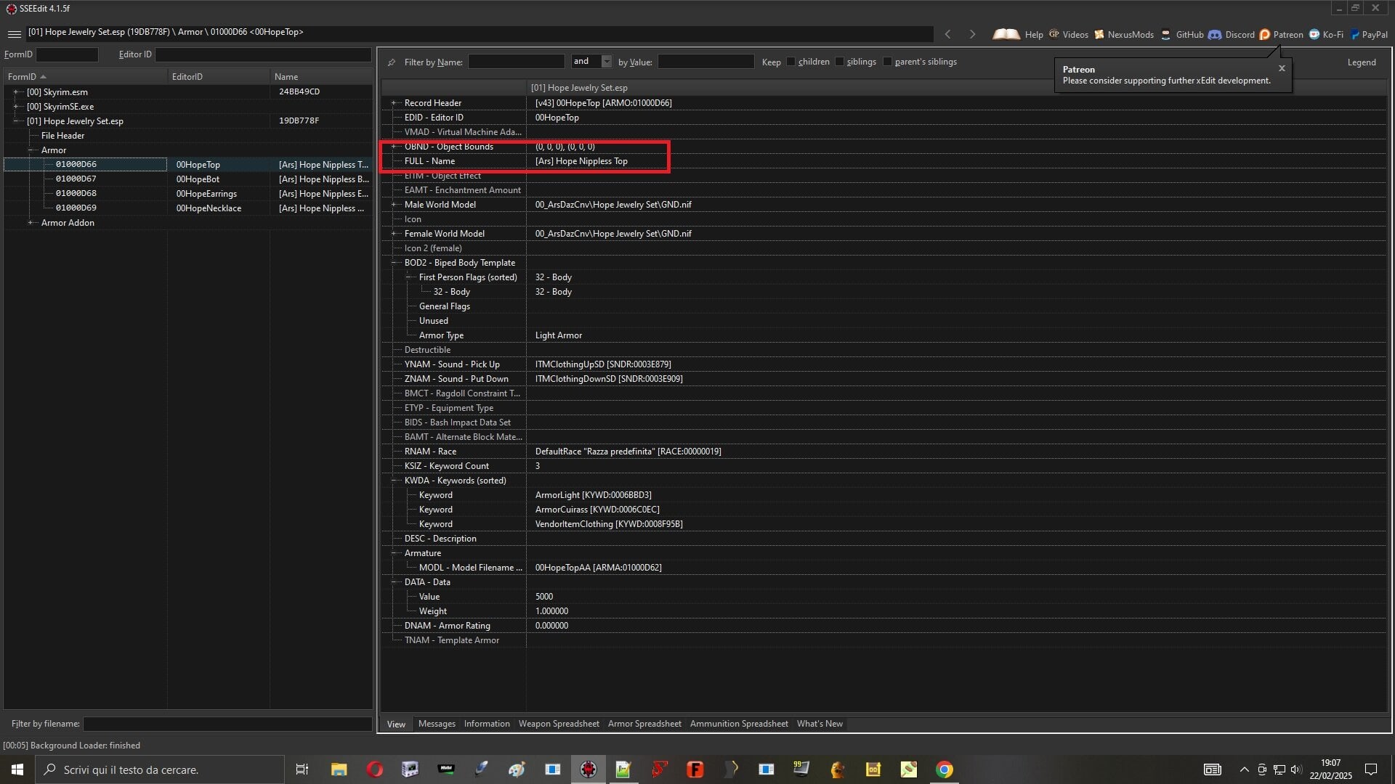Toggle the Keep siblings checkbox
Viewport: 1395px width, 784px height.
pos(839,62)
